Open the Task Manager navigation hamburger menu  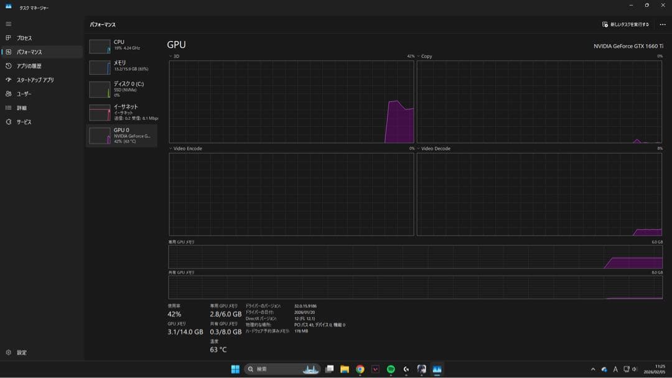tap(9, 23)
